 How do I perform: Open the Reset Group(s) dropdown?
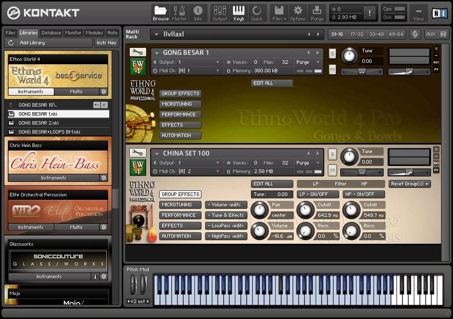tap(410, 184)
